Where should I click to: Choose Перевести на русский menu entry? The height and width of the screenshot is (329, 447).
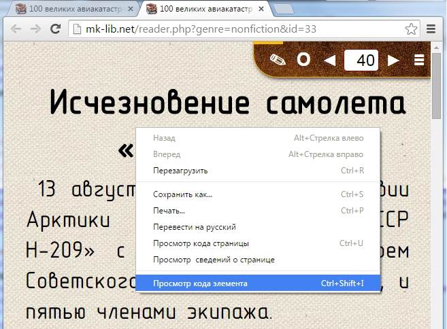258,227
